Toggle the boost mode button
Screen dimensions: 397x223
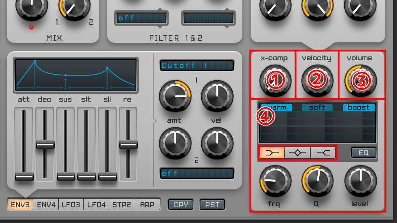[359, 107]
